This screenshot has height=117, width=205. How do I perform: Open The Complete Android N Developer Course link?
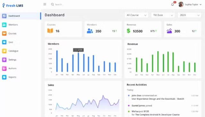click(157, 115)
